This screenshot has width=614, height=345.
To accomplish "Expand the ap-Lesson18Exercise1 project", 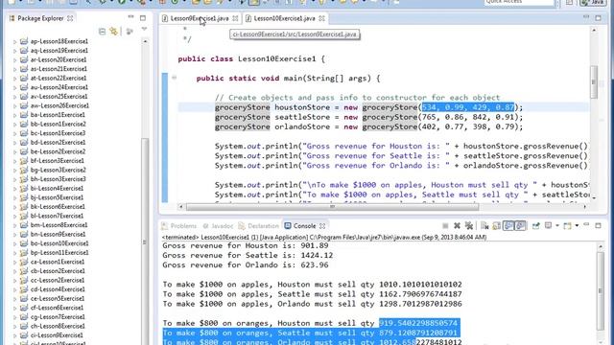I will click(x=15, y=41).
